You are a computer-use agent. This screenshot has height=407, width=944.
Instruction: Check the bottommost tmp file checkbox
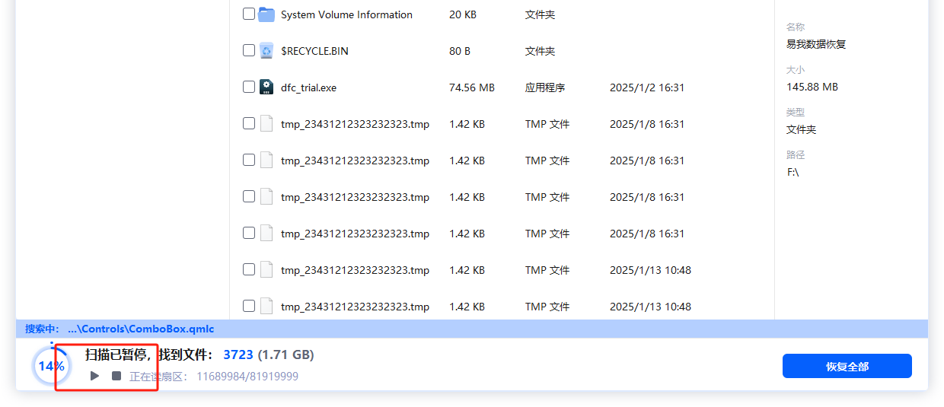[249, 306]
